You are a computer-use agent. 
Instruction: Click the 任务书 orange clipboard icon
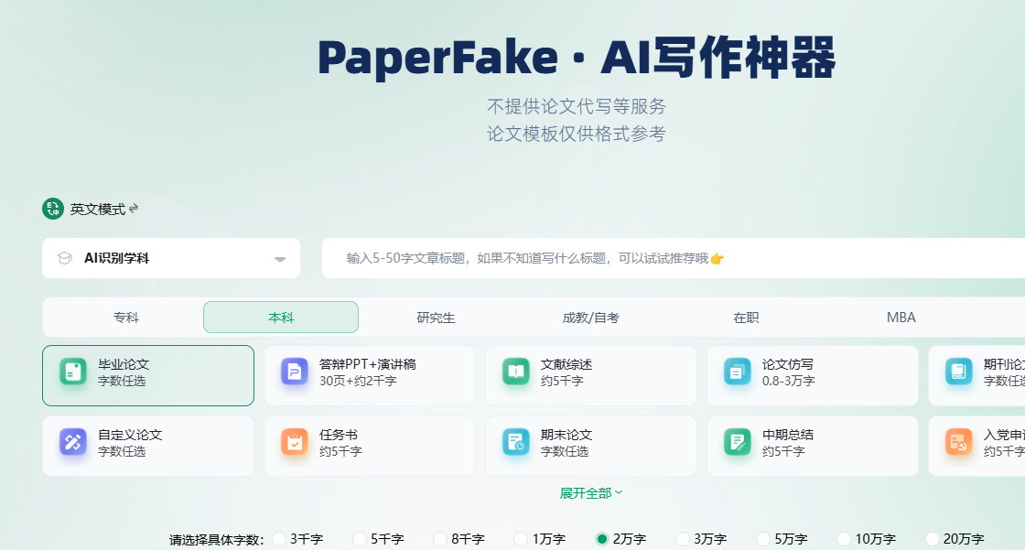(x=294, y=442)
